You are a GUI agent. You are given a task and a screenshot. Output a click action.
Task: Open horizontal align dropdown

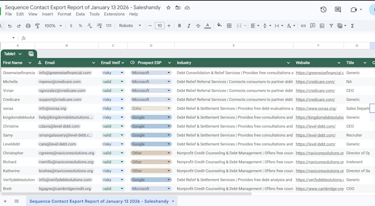(255, 25)
